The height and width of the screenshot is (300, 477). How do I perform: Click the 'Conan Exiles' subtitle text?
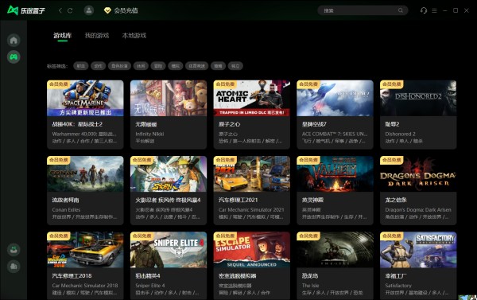pyautogui.click(x=66, y=209)
